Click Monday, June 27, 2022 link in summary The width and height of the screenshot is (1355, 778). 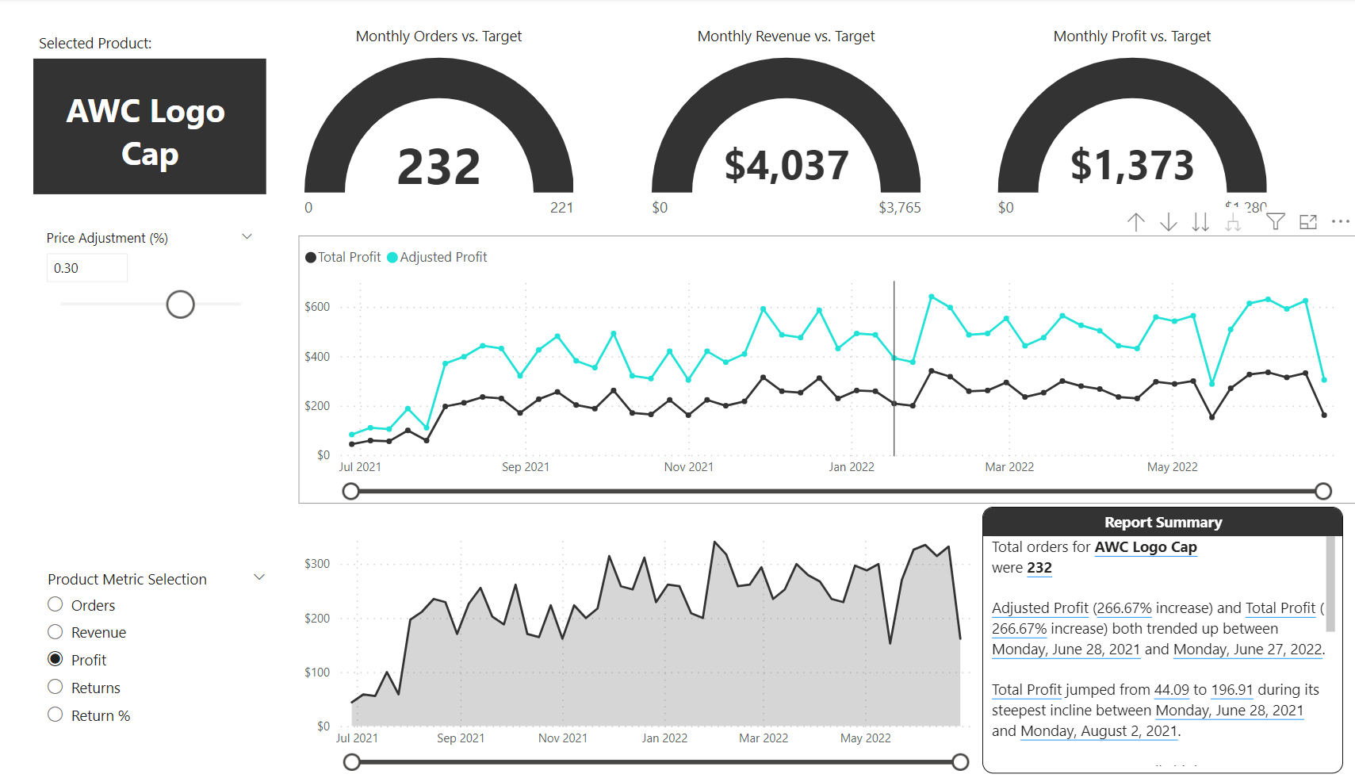pyautogui.click(x=1248, y=650)
